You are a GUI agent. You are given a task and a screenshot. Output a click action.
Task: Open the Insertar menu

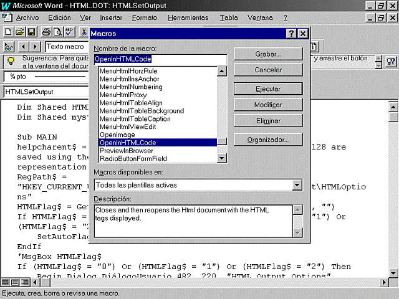111,18
